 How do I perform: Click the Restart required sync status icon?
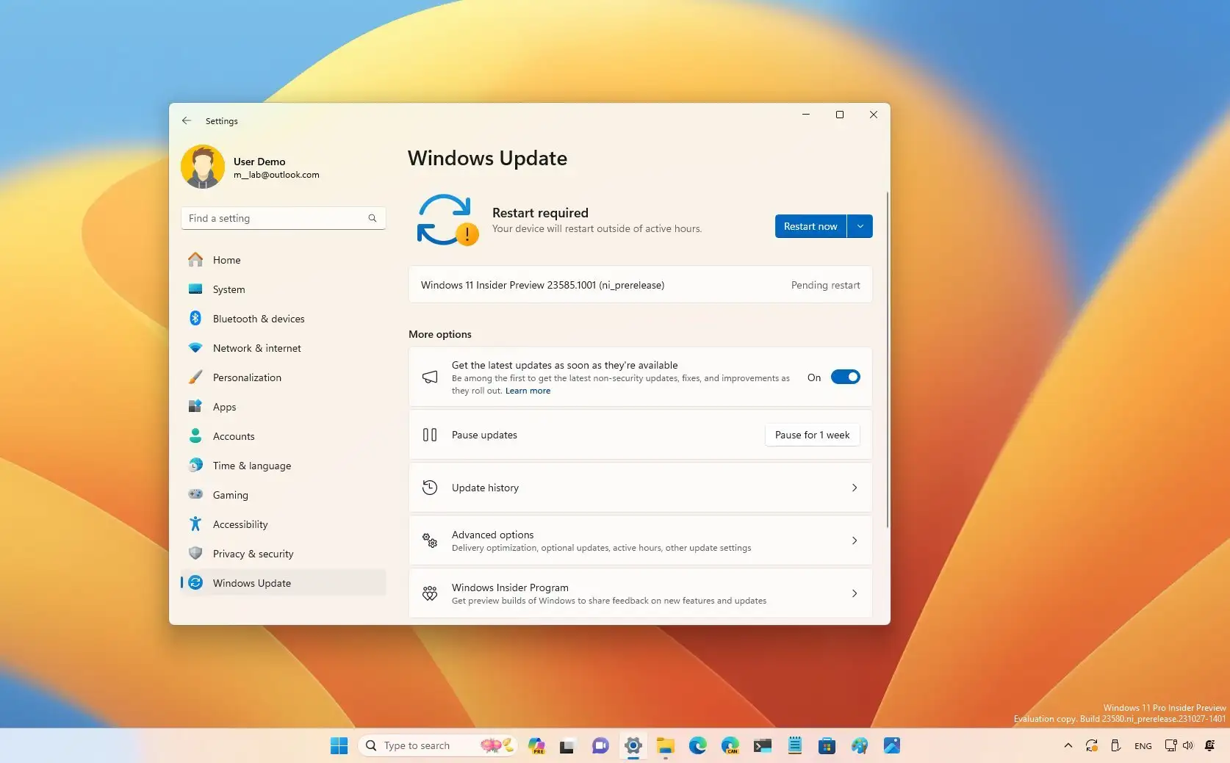click(447, 220)
